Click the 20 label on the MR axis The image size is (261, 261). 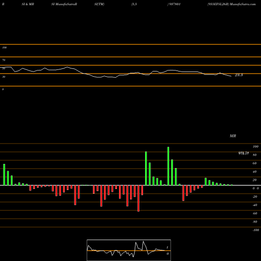coord(255,180)
